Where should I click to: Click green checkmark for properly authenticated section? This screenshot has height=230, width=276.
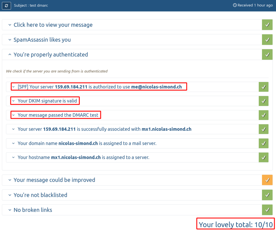(267, 54)
